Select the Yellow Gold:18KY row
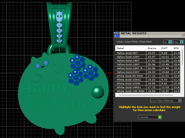Screen dimensions: 185x138 (148, 64)
